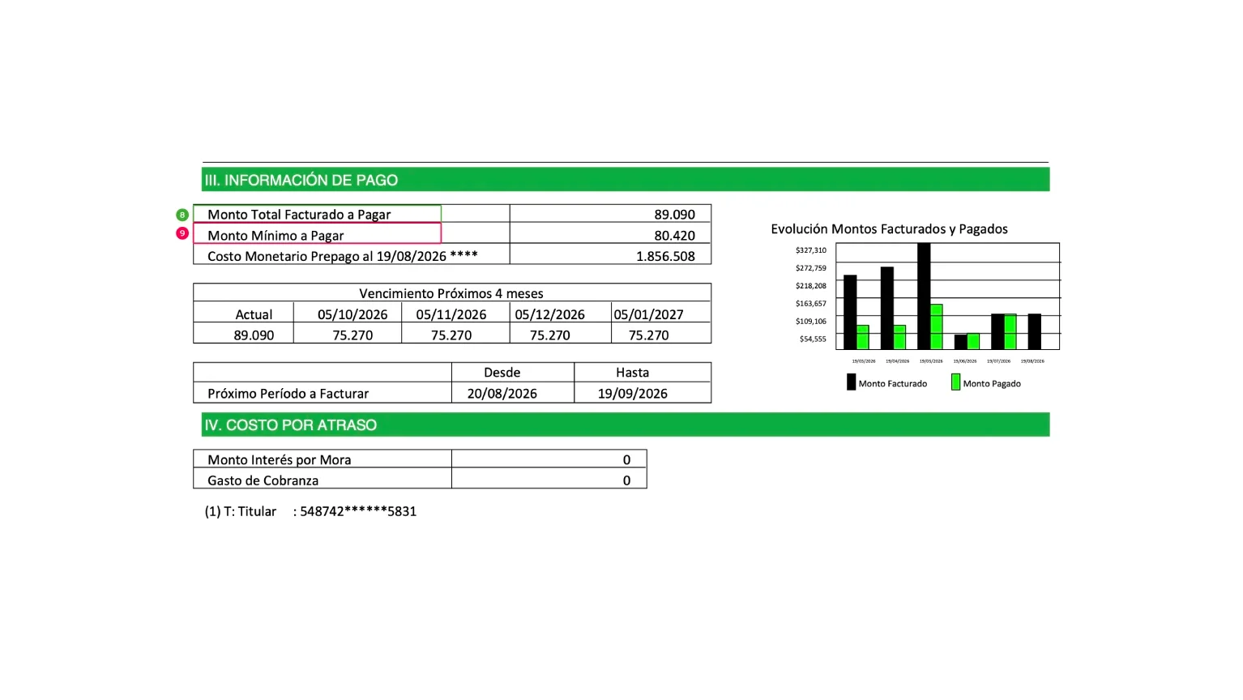Select the Actual column header
The image size is (1243, 700).
point(254,314)
